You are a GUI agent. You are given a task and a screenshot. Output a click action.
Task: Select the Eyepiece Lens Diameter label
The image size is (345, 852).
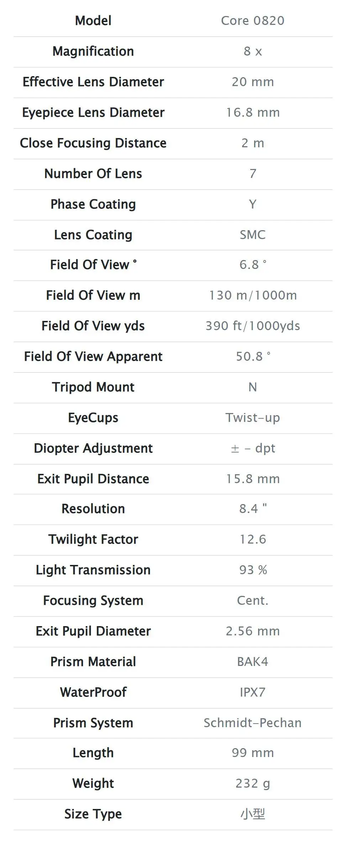[93, 112]
